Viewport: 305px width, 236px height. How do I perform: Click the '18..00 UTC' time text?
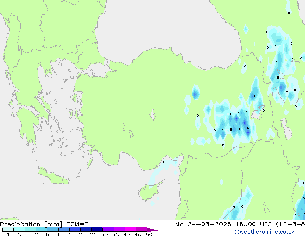pyautogui.click(x=254, y=224)
